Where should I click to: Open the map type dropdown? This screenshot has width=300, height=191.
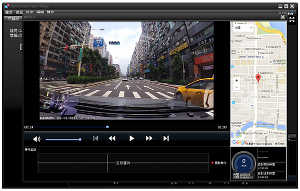(243, 28)
